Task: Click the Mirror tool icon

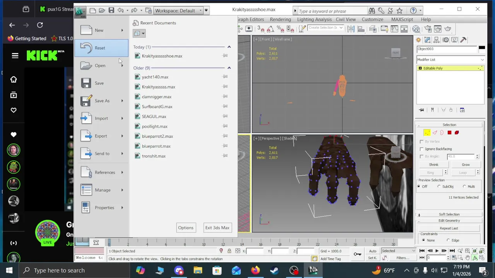Action: [x=351, y=29]
